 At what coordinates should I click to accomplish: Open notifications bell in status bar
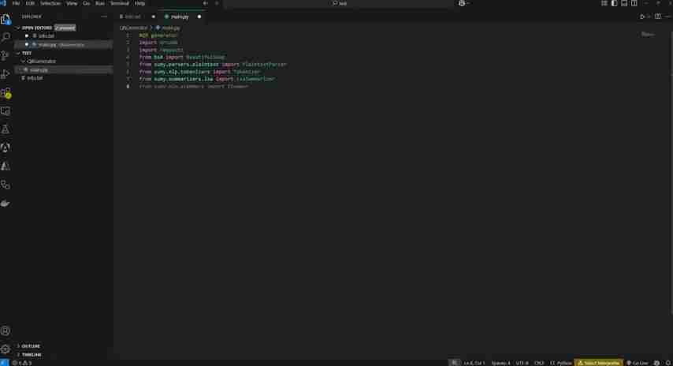668,363
